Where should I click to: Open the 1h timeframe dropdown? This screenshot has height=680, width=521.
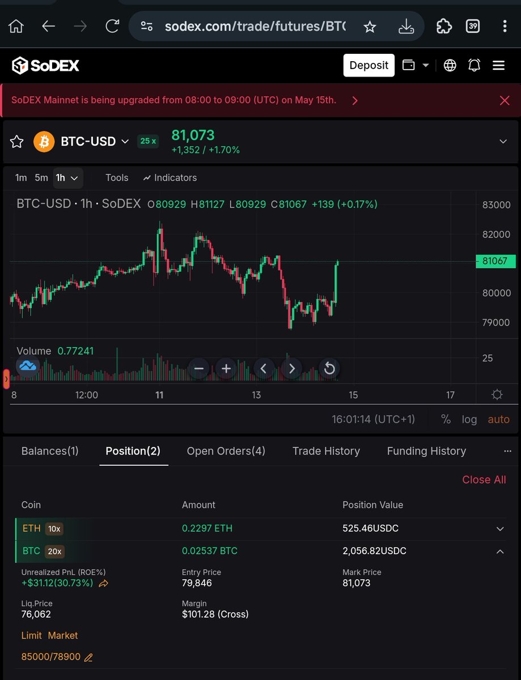[68, 178]
